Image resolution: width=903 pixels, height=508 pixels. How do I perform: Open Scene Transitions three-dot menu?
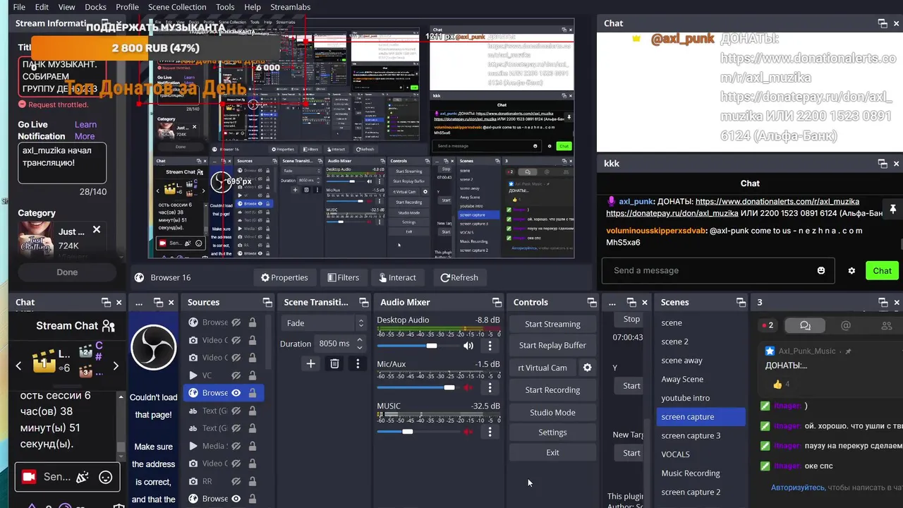358,363
